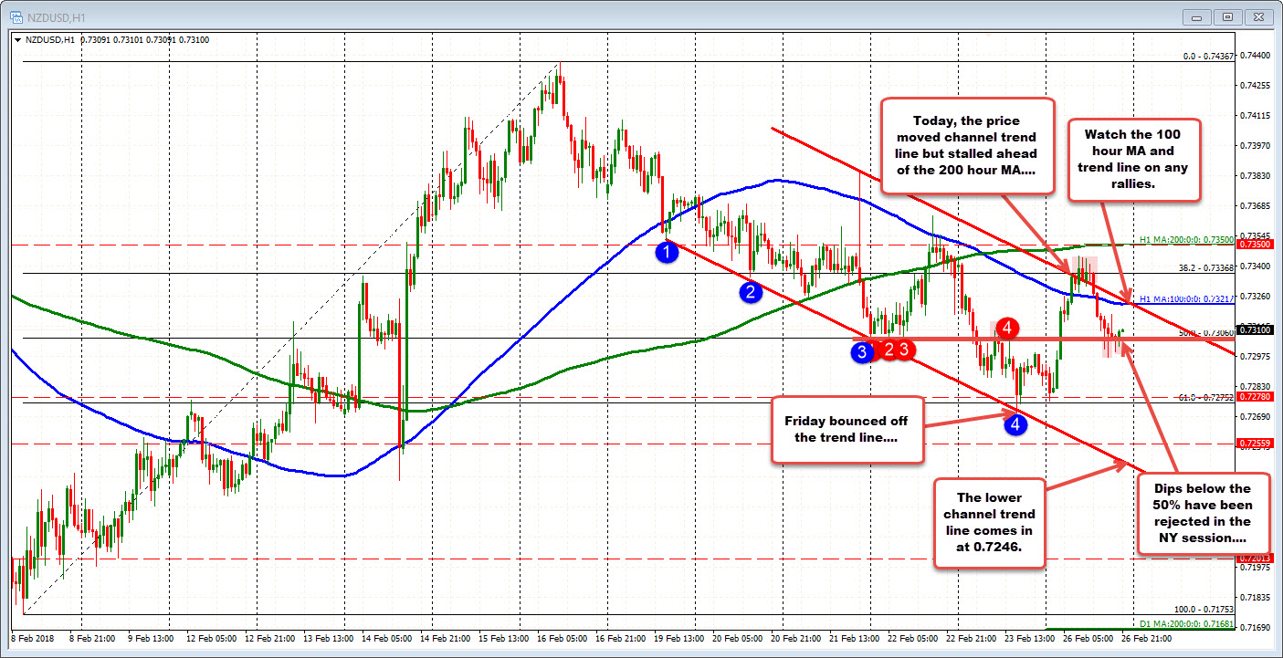Click the 0.73260 price axis label

[1257, 296]
